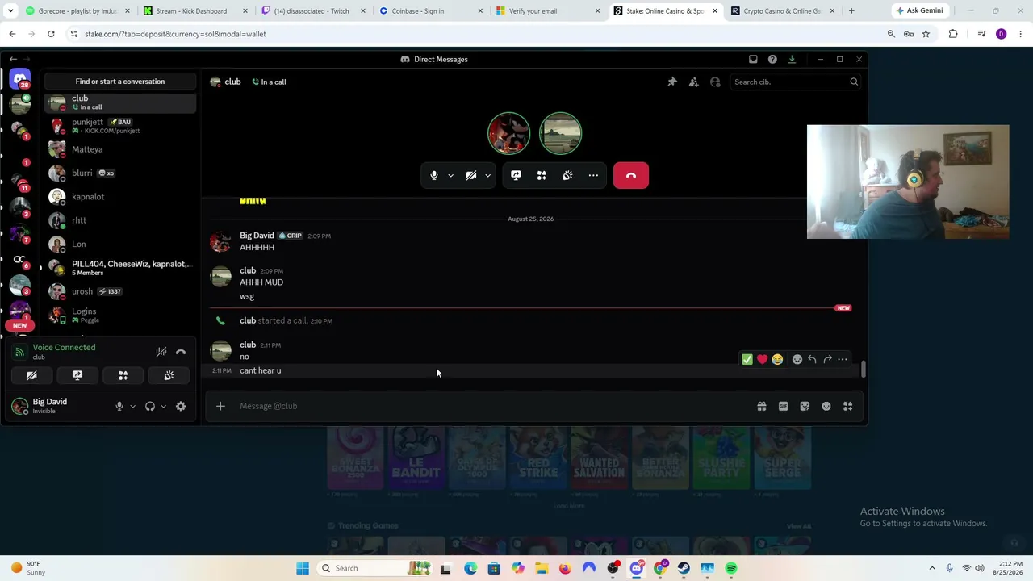This screenshot has height=581, width=1033.
Task: Open more message actions ellipsis
Action: pos(843,359)
